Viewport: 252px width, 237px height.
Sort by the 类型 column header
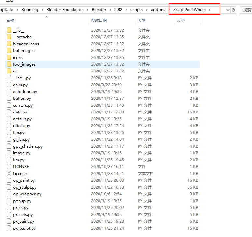[x=141, y=20]
